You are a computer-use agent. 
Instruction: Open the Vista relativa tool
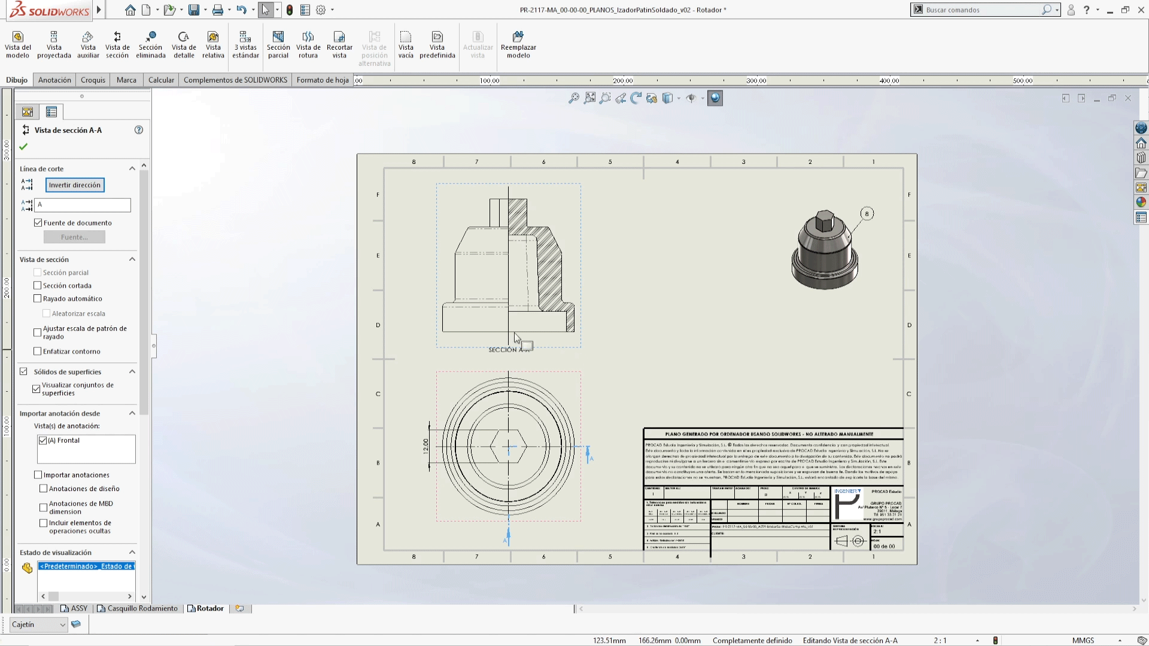point(213,45)
